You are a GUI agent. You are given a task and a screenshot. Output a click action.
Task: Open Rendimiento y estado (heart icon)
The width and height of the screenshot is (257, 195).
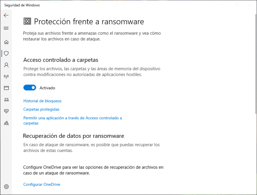pyautogui.click(x=6, y=111)
